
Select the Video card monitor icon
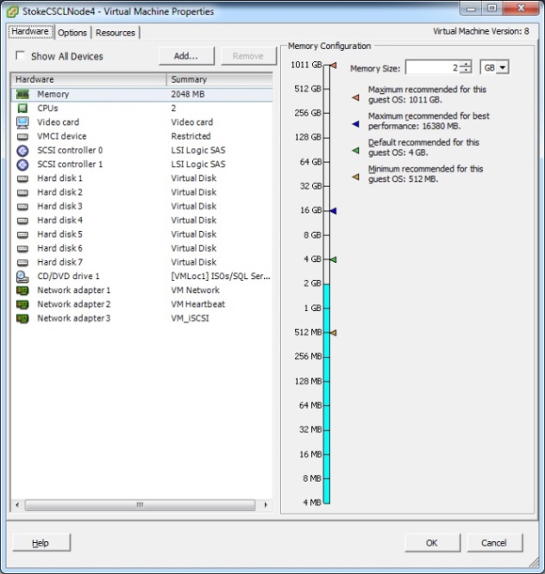(22, 122)
